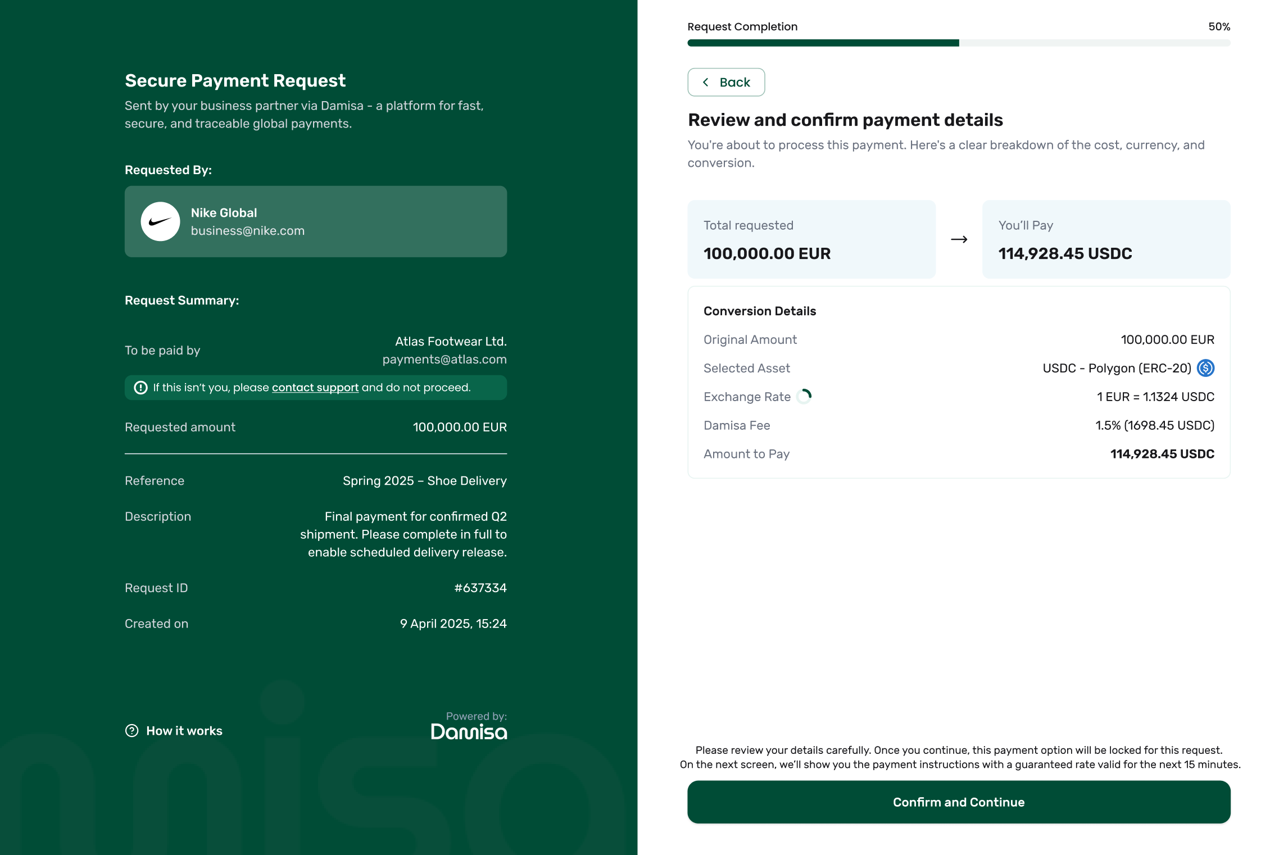Click the warning exclamation icon
Image resolution: width=1279 pixels, height=855 pixels.
click(140, 388)
